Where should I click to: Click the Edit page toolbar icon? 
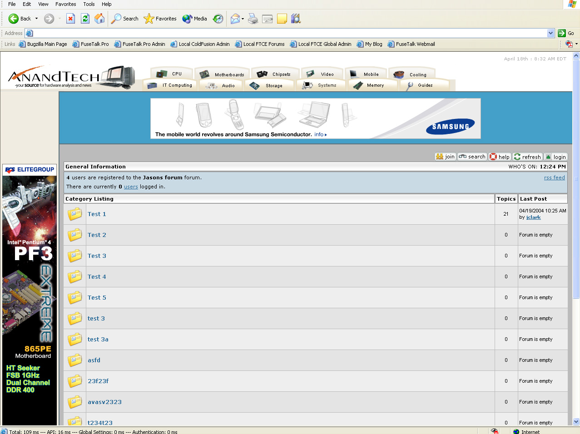[268, 19]
